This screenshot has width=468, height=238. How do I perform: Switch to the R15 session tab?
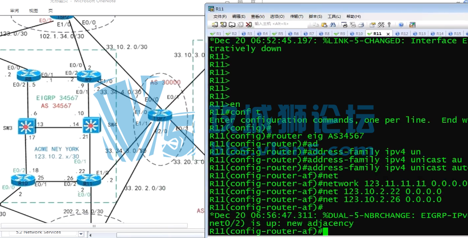pos(454,34)
